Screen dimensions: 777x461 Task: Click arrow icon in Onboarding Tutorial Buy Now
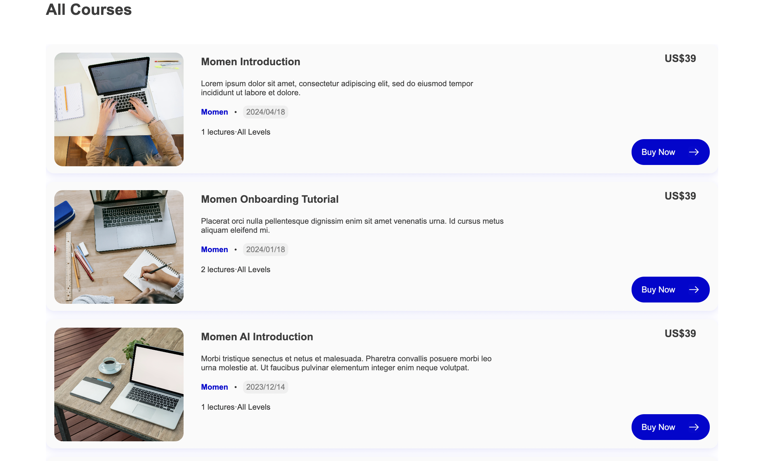click(694, 290)
